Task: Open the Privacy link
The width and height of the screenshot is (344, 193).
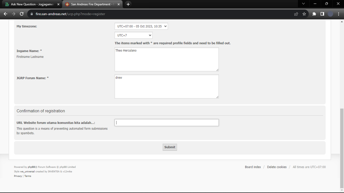Action: point(18,176)
